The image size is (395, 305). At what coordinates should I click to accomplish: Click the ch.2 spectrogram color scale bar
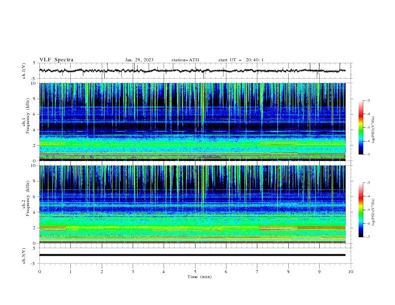361,210
